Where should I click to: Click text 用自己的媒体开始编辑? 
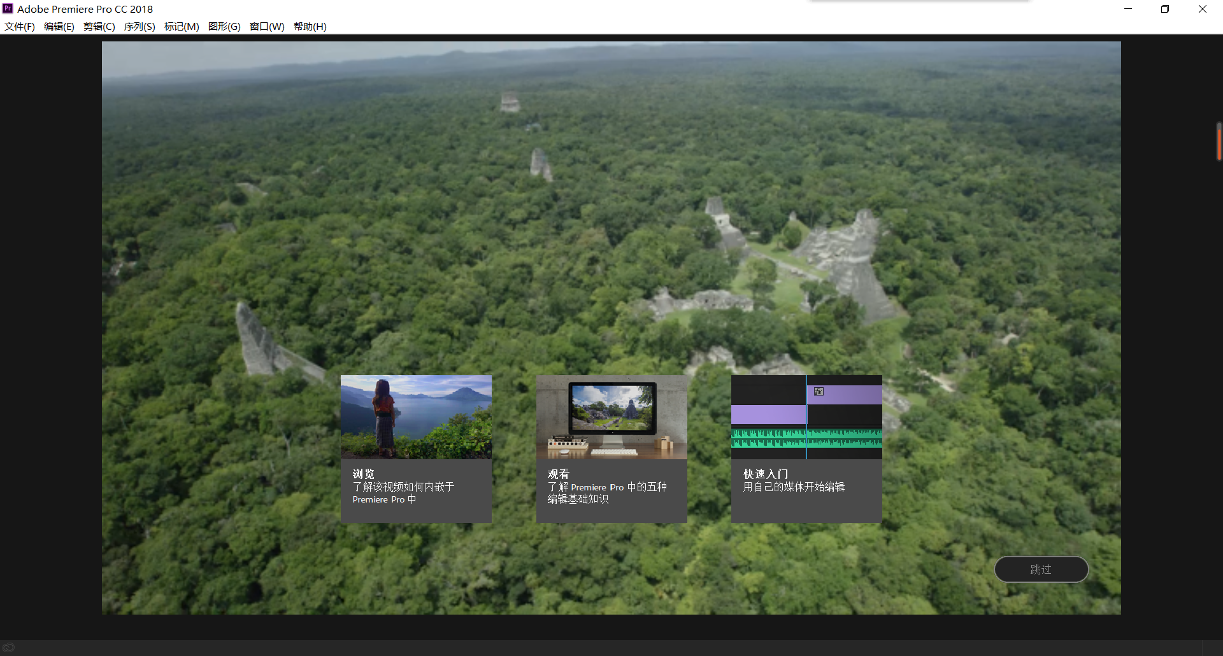794,487
